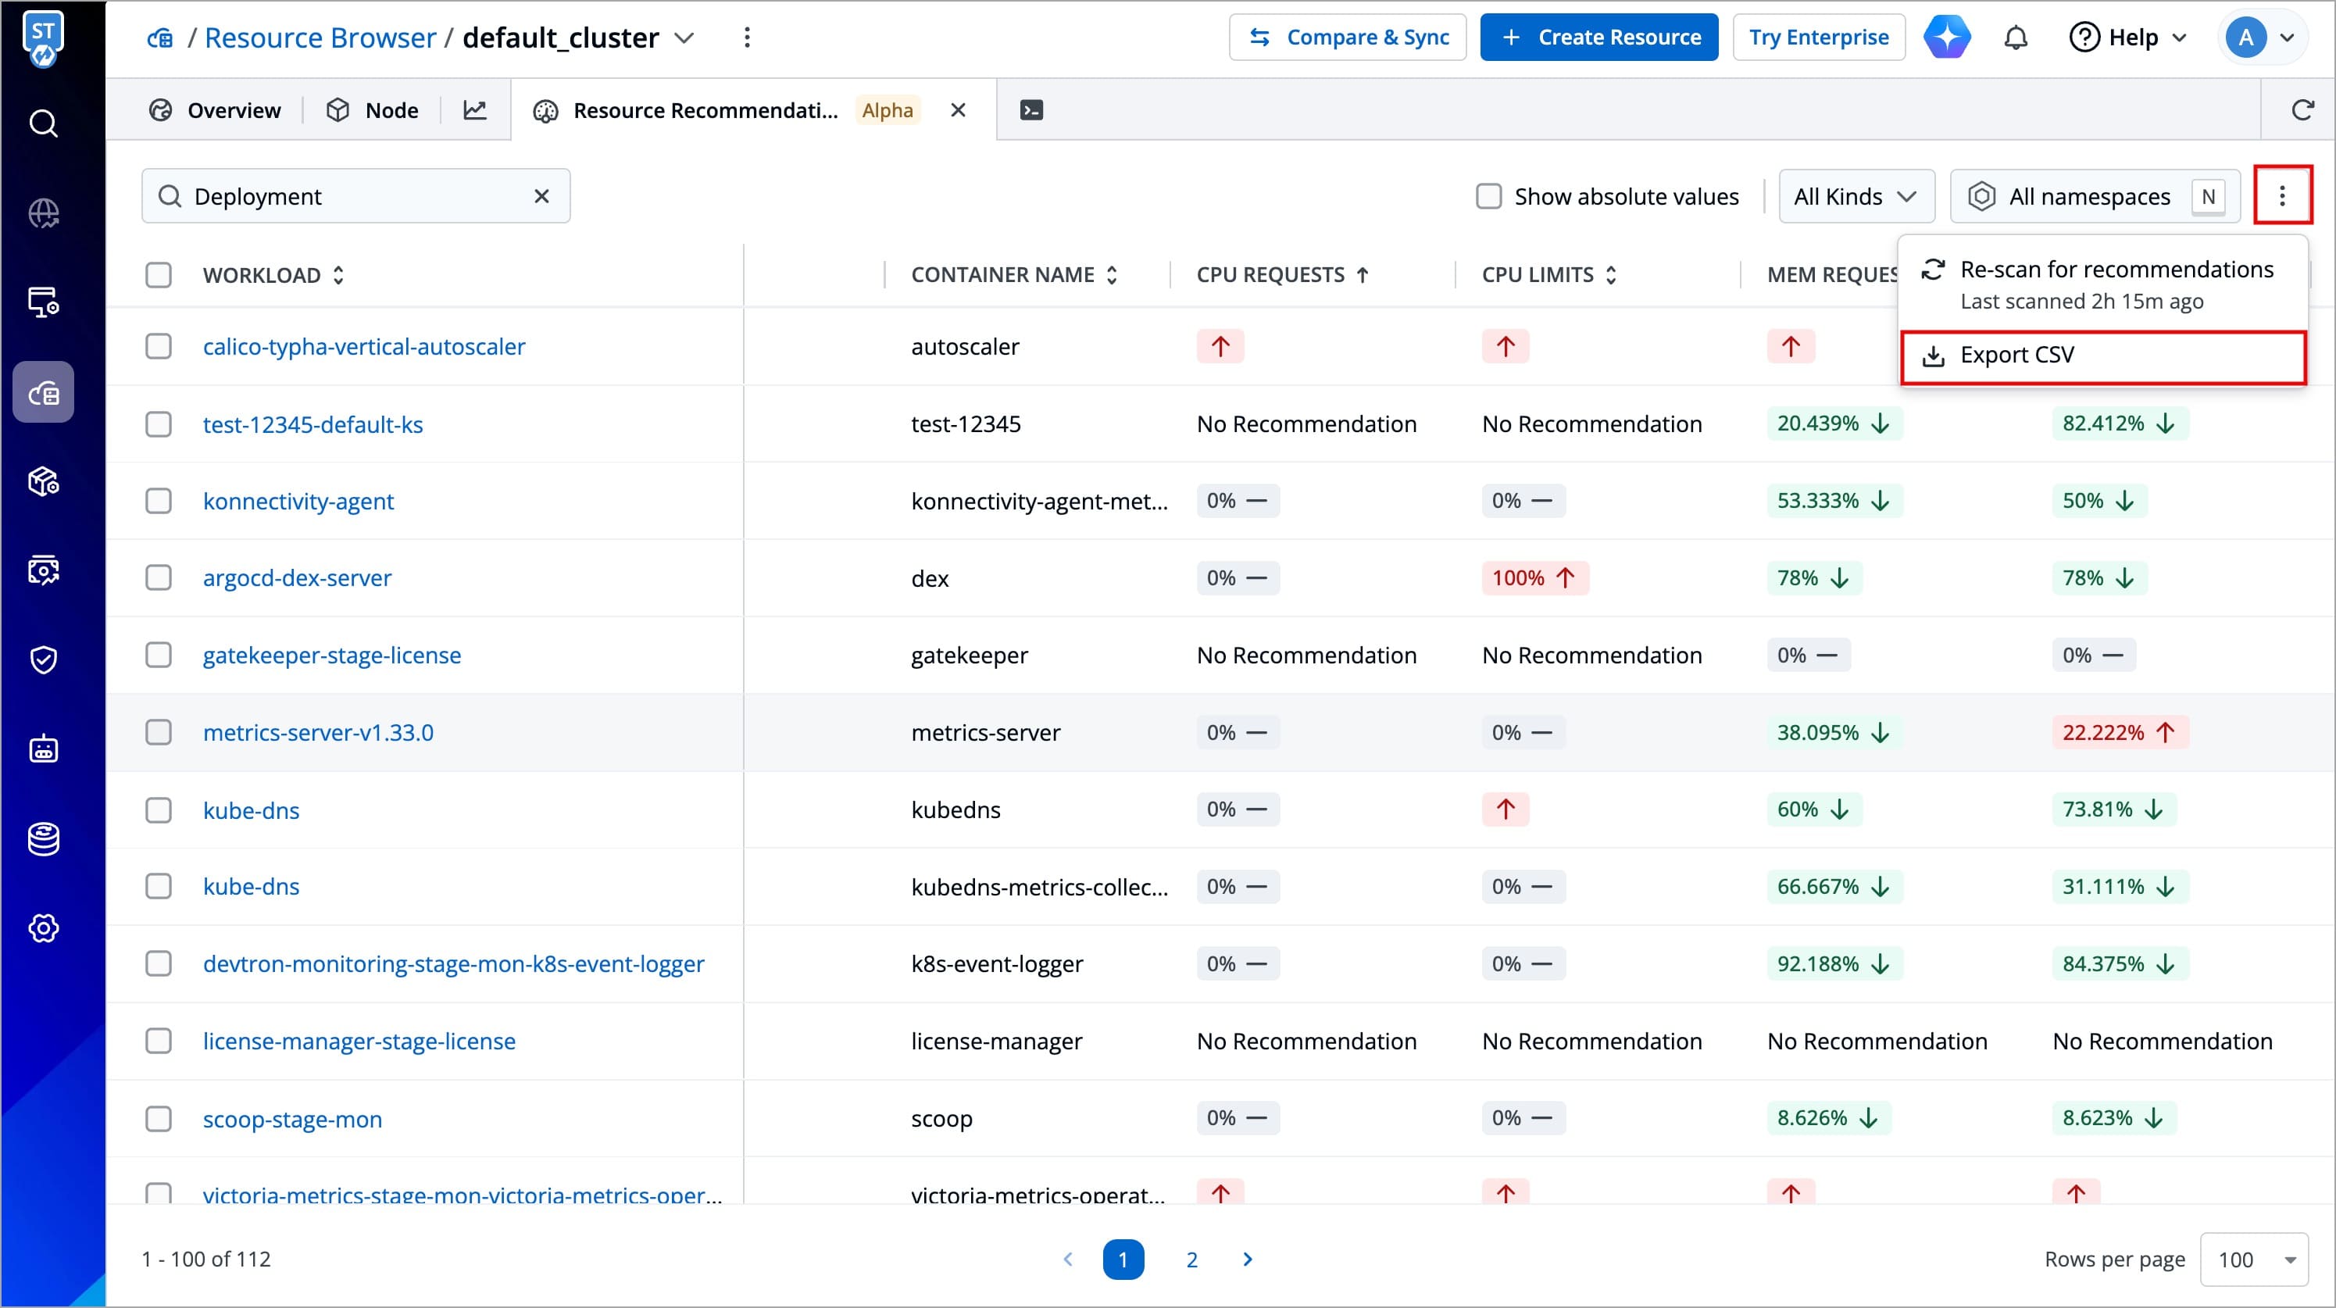2336x1308 pixels.
Task: Open the monitoring chart tab icon
Action: [475, 109]
